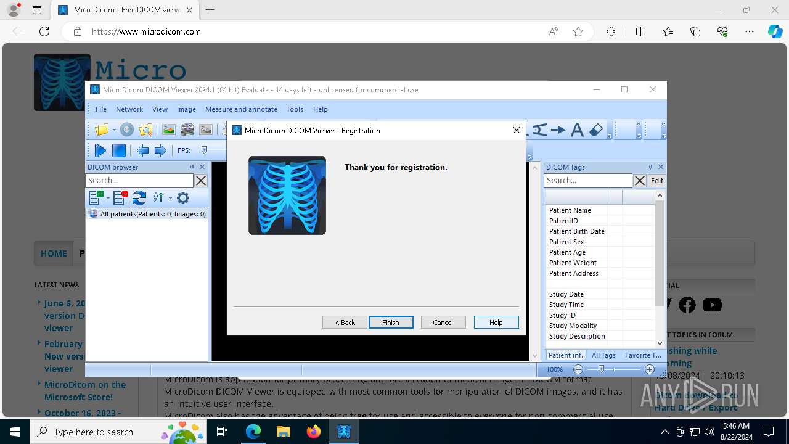Click the scan folder magnifier icon
Image resolution: width=789 pixels, height=444 pixels.
(145, 129)
